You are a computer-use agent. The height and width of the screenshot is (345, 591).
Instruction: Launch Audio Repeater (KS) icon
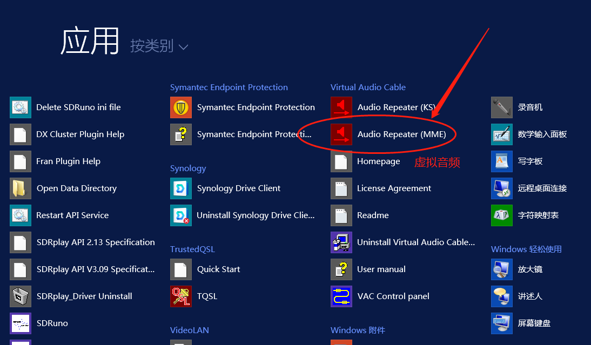click(341, 107)
